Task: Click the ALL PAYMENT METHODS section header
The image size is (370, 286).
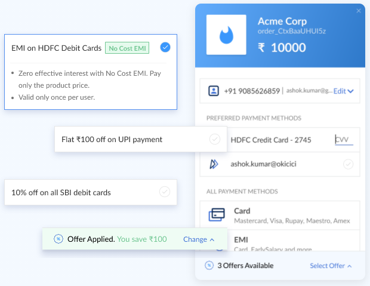Action: click(x=242, y=191)
